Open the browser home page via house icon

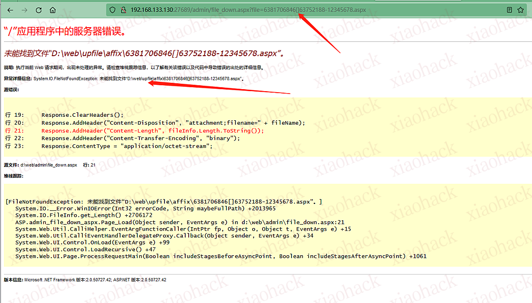pos(52,9)
